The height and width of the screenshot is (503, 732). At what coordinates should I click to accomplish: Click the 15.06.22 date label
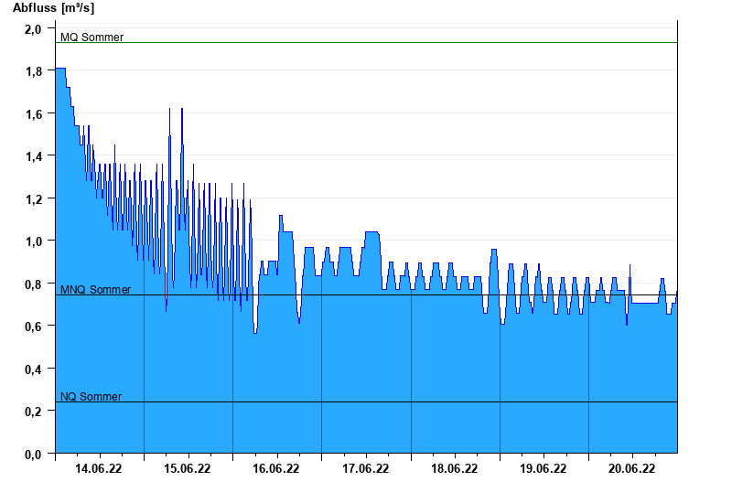click(x=188, y=468)
